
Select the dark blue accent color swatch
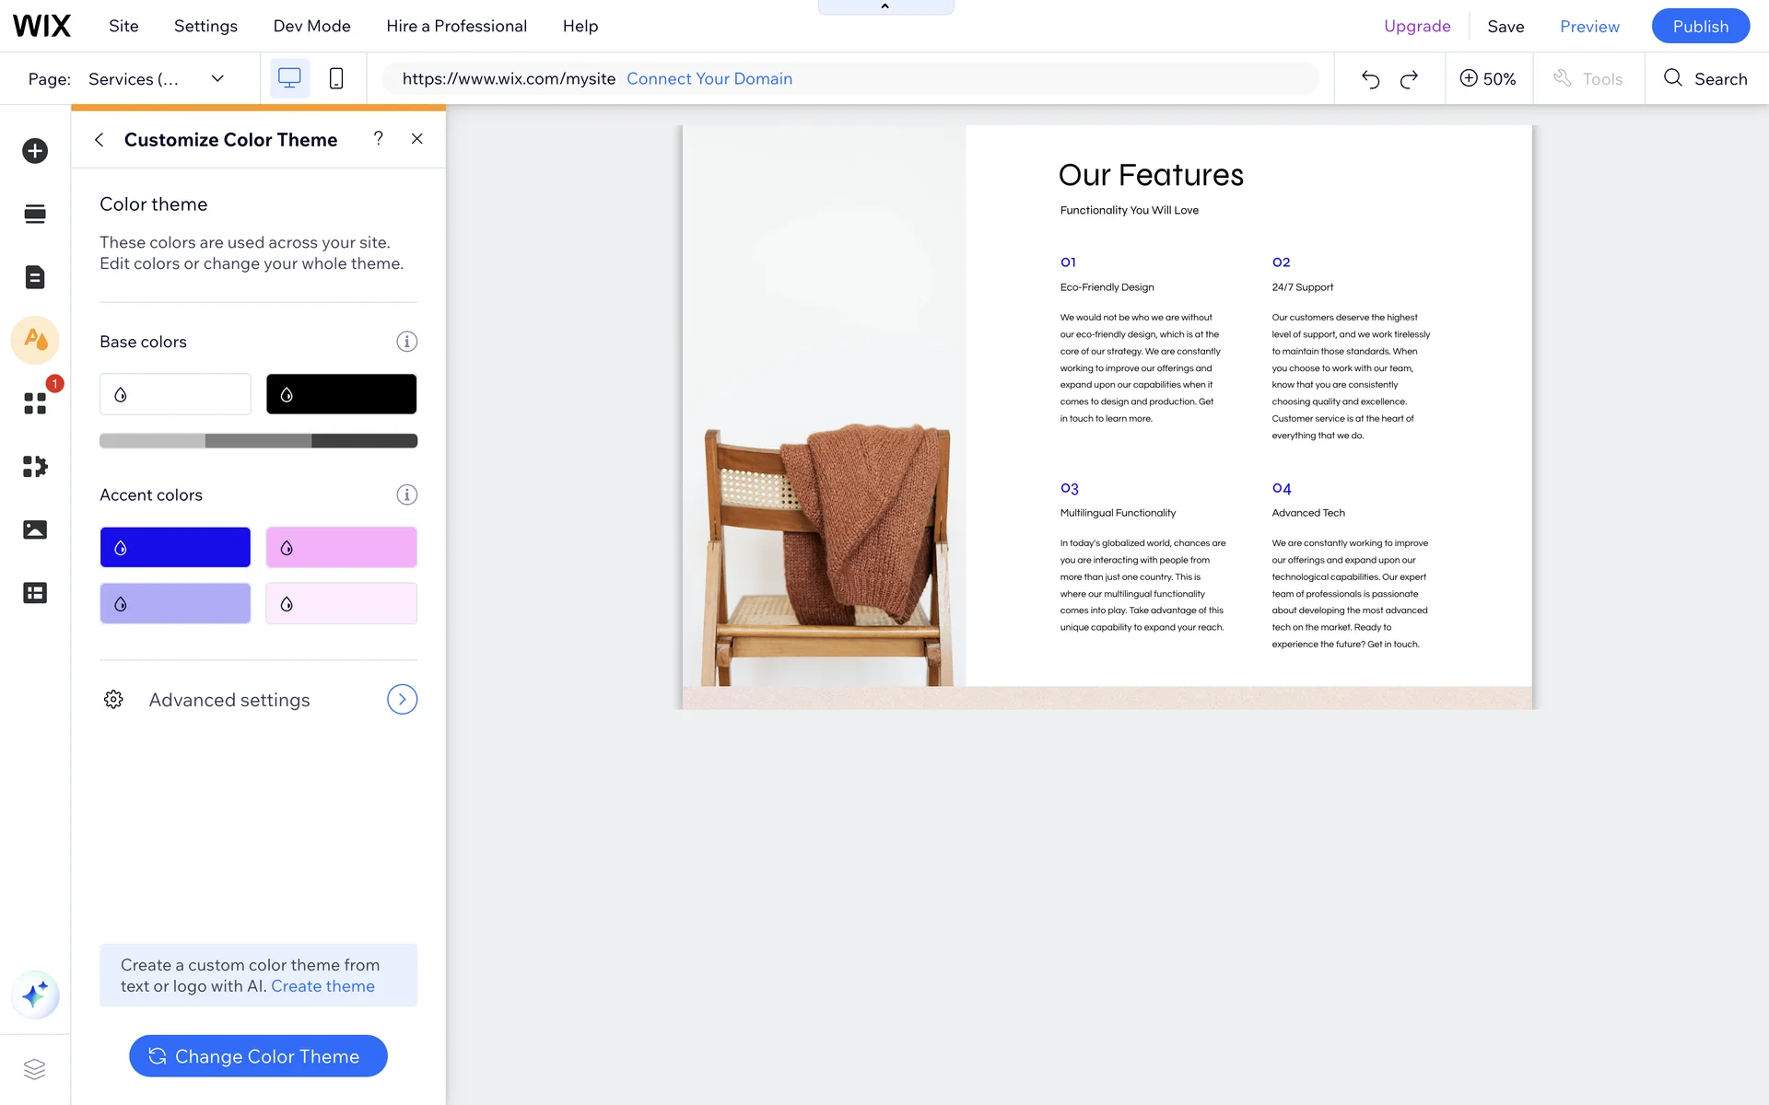[x=175, y=548]
